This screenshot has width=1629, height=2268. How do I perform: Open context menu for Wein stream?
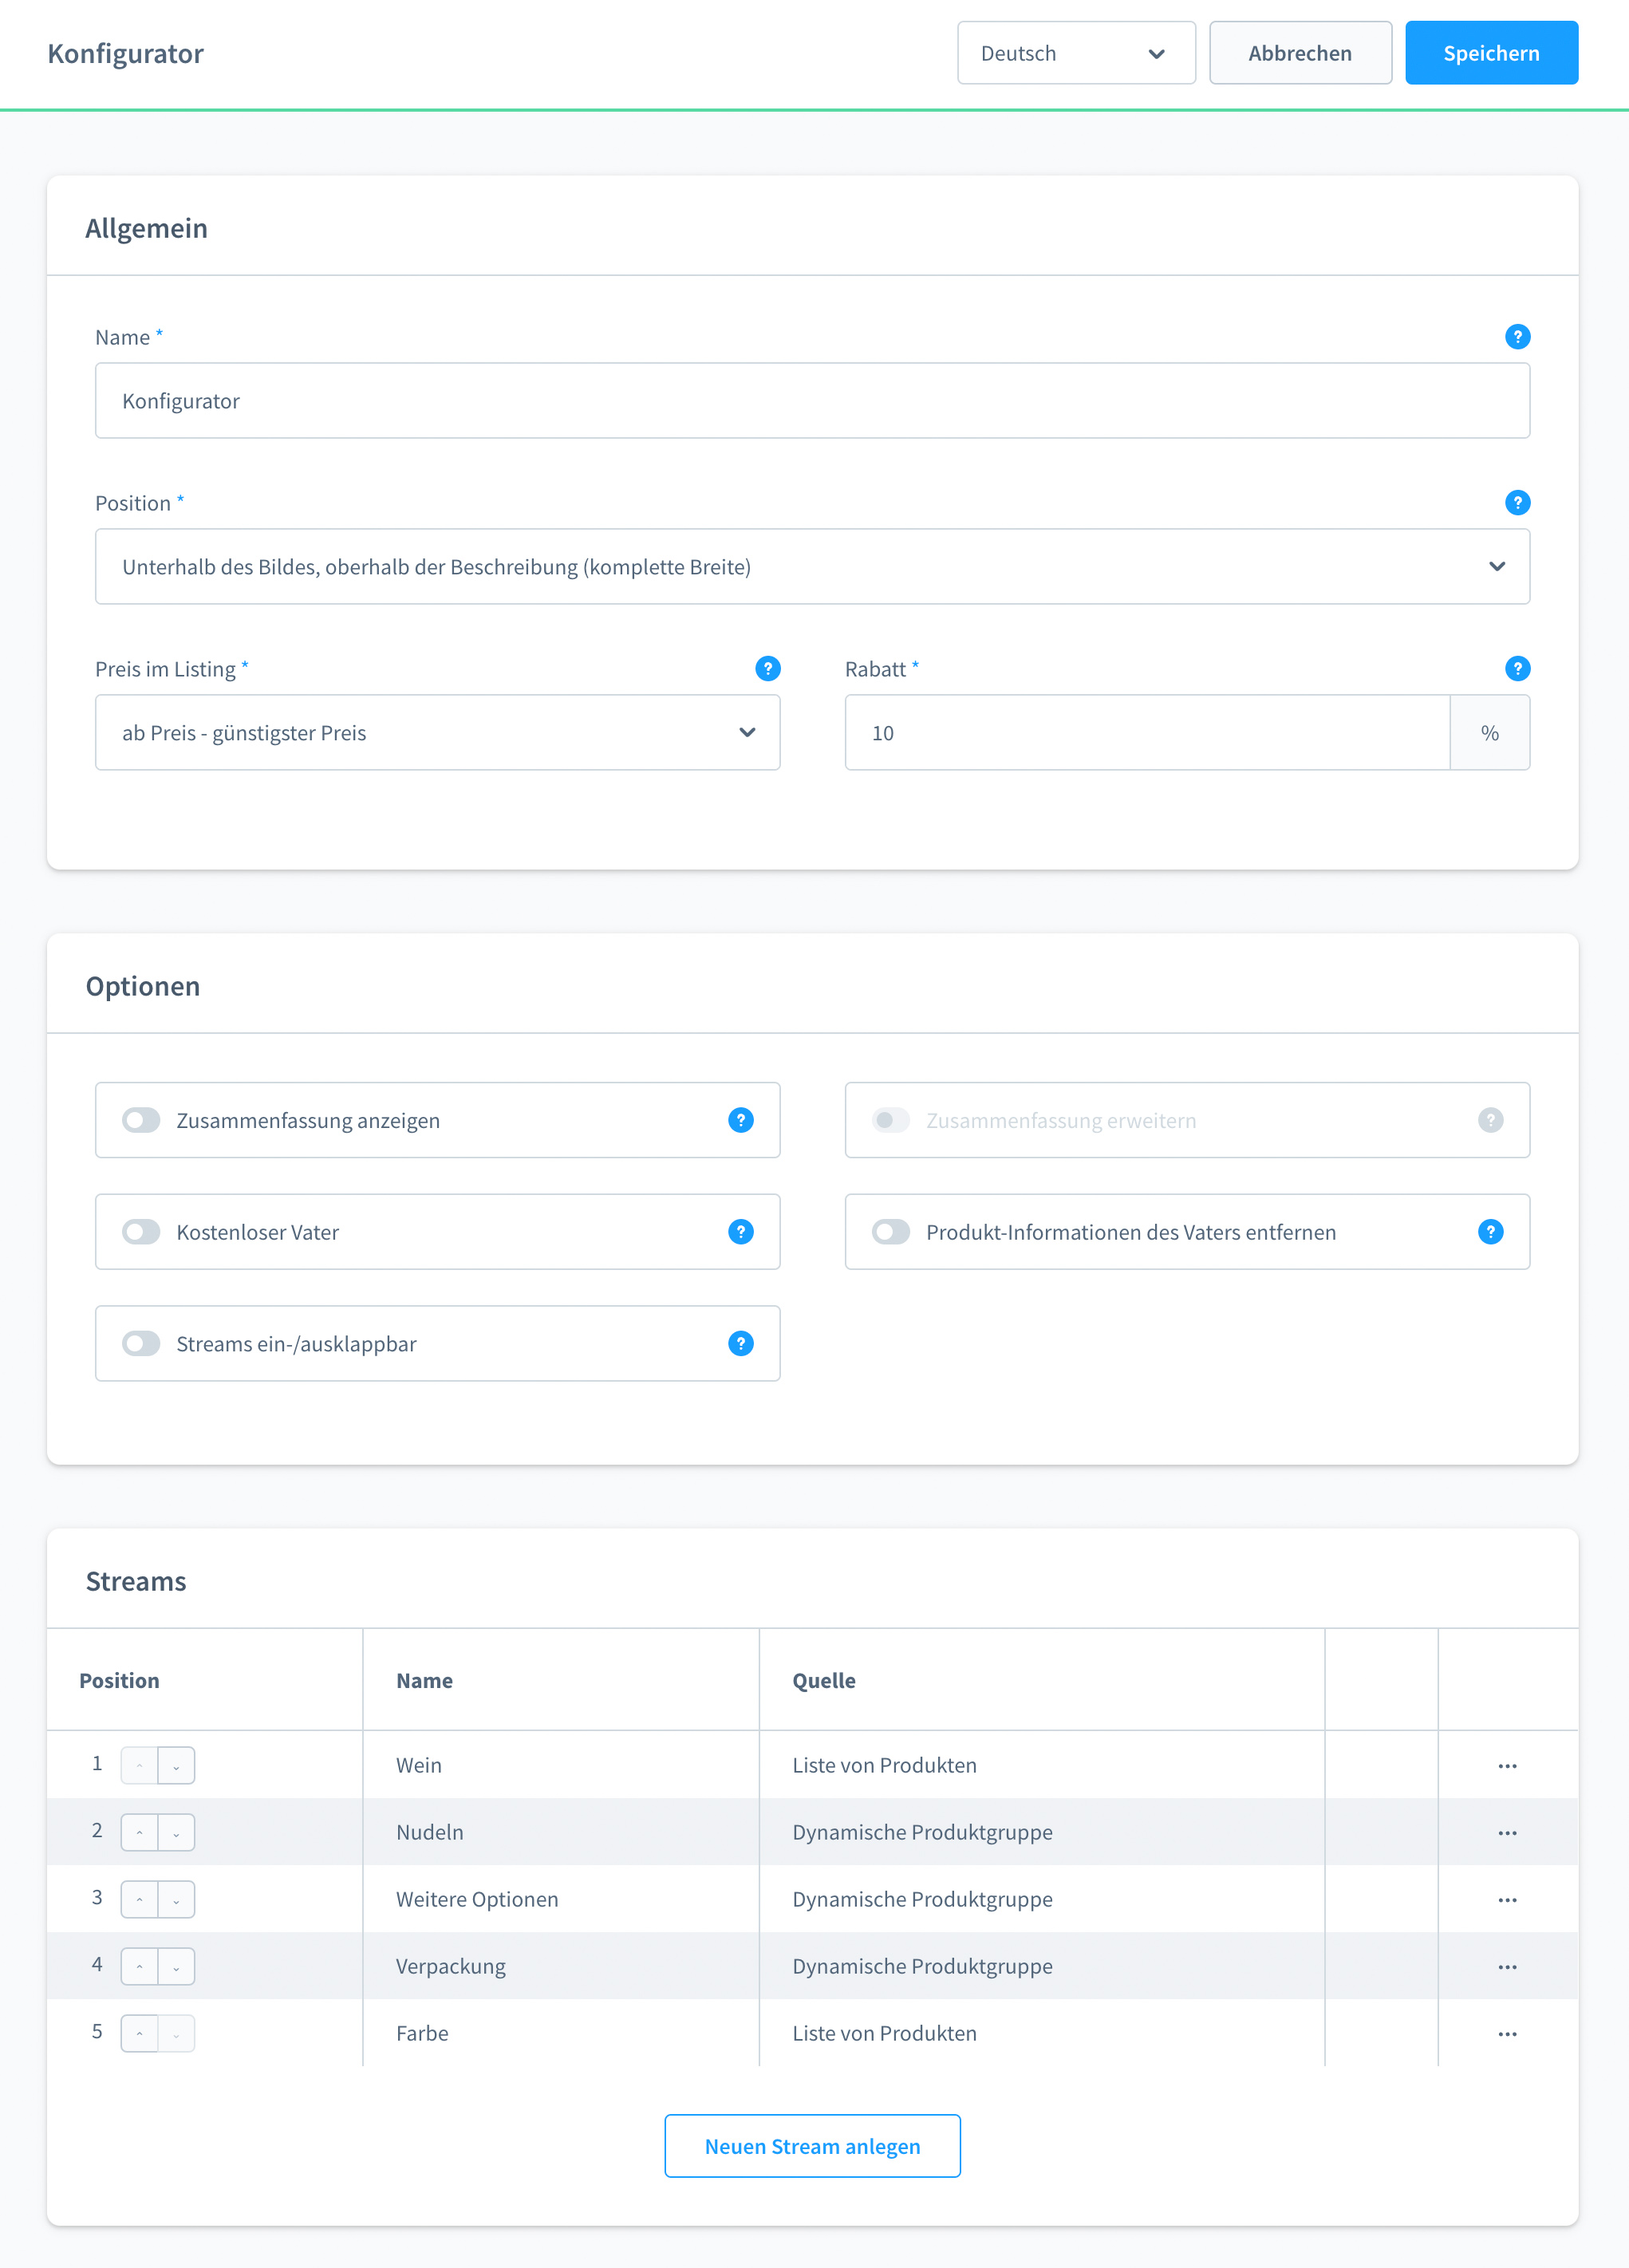coord(1507,1766)
